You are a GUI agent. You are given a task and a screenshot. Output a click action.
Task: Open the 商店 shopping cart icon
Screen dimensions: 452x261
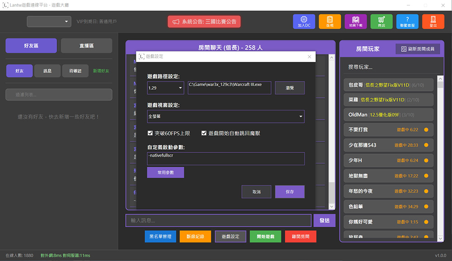click(x=381, y=22)
